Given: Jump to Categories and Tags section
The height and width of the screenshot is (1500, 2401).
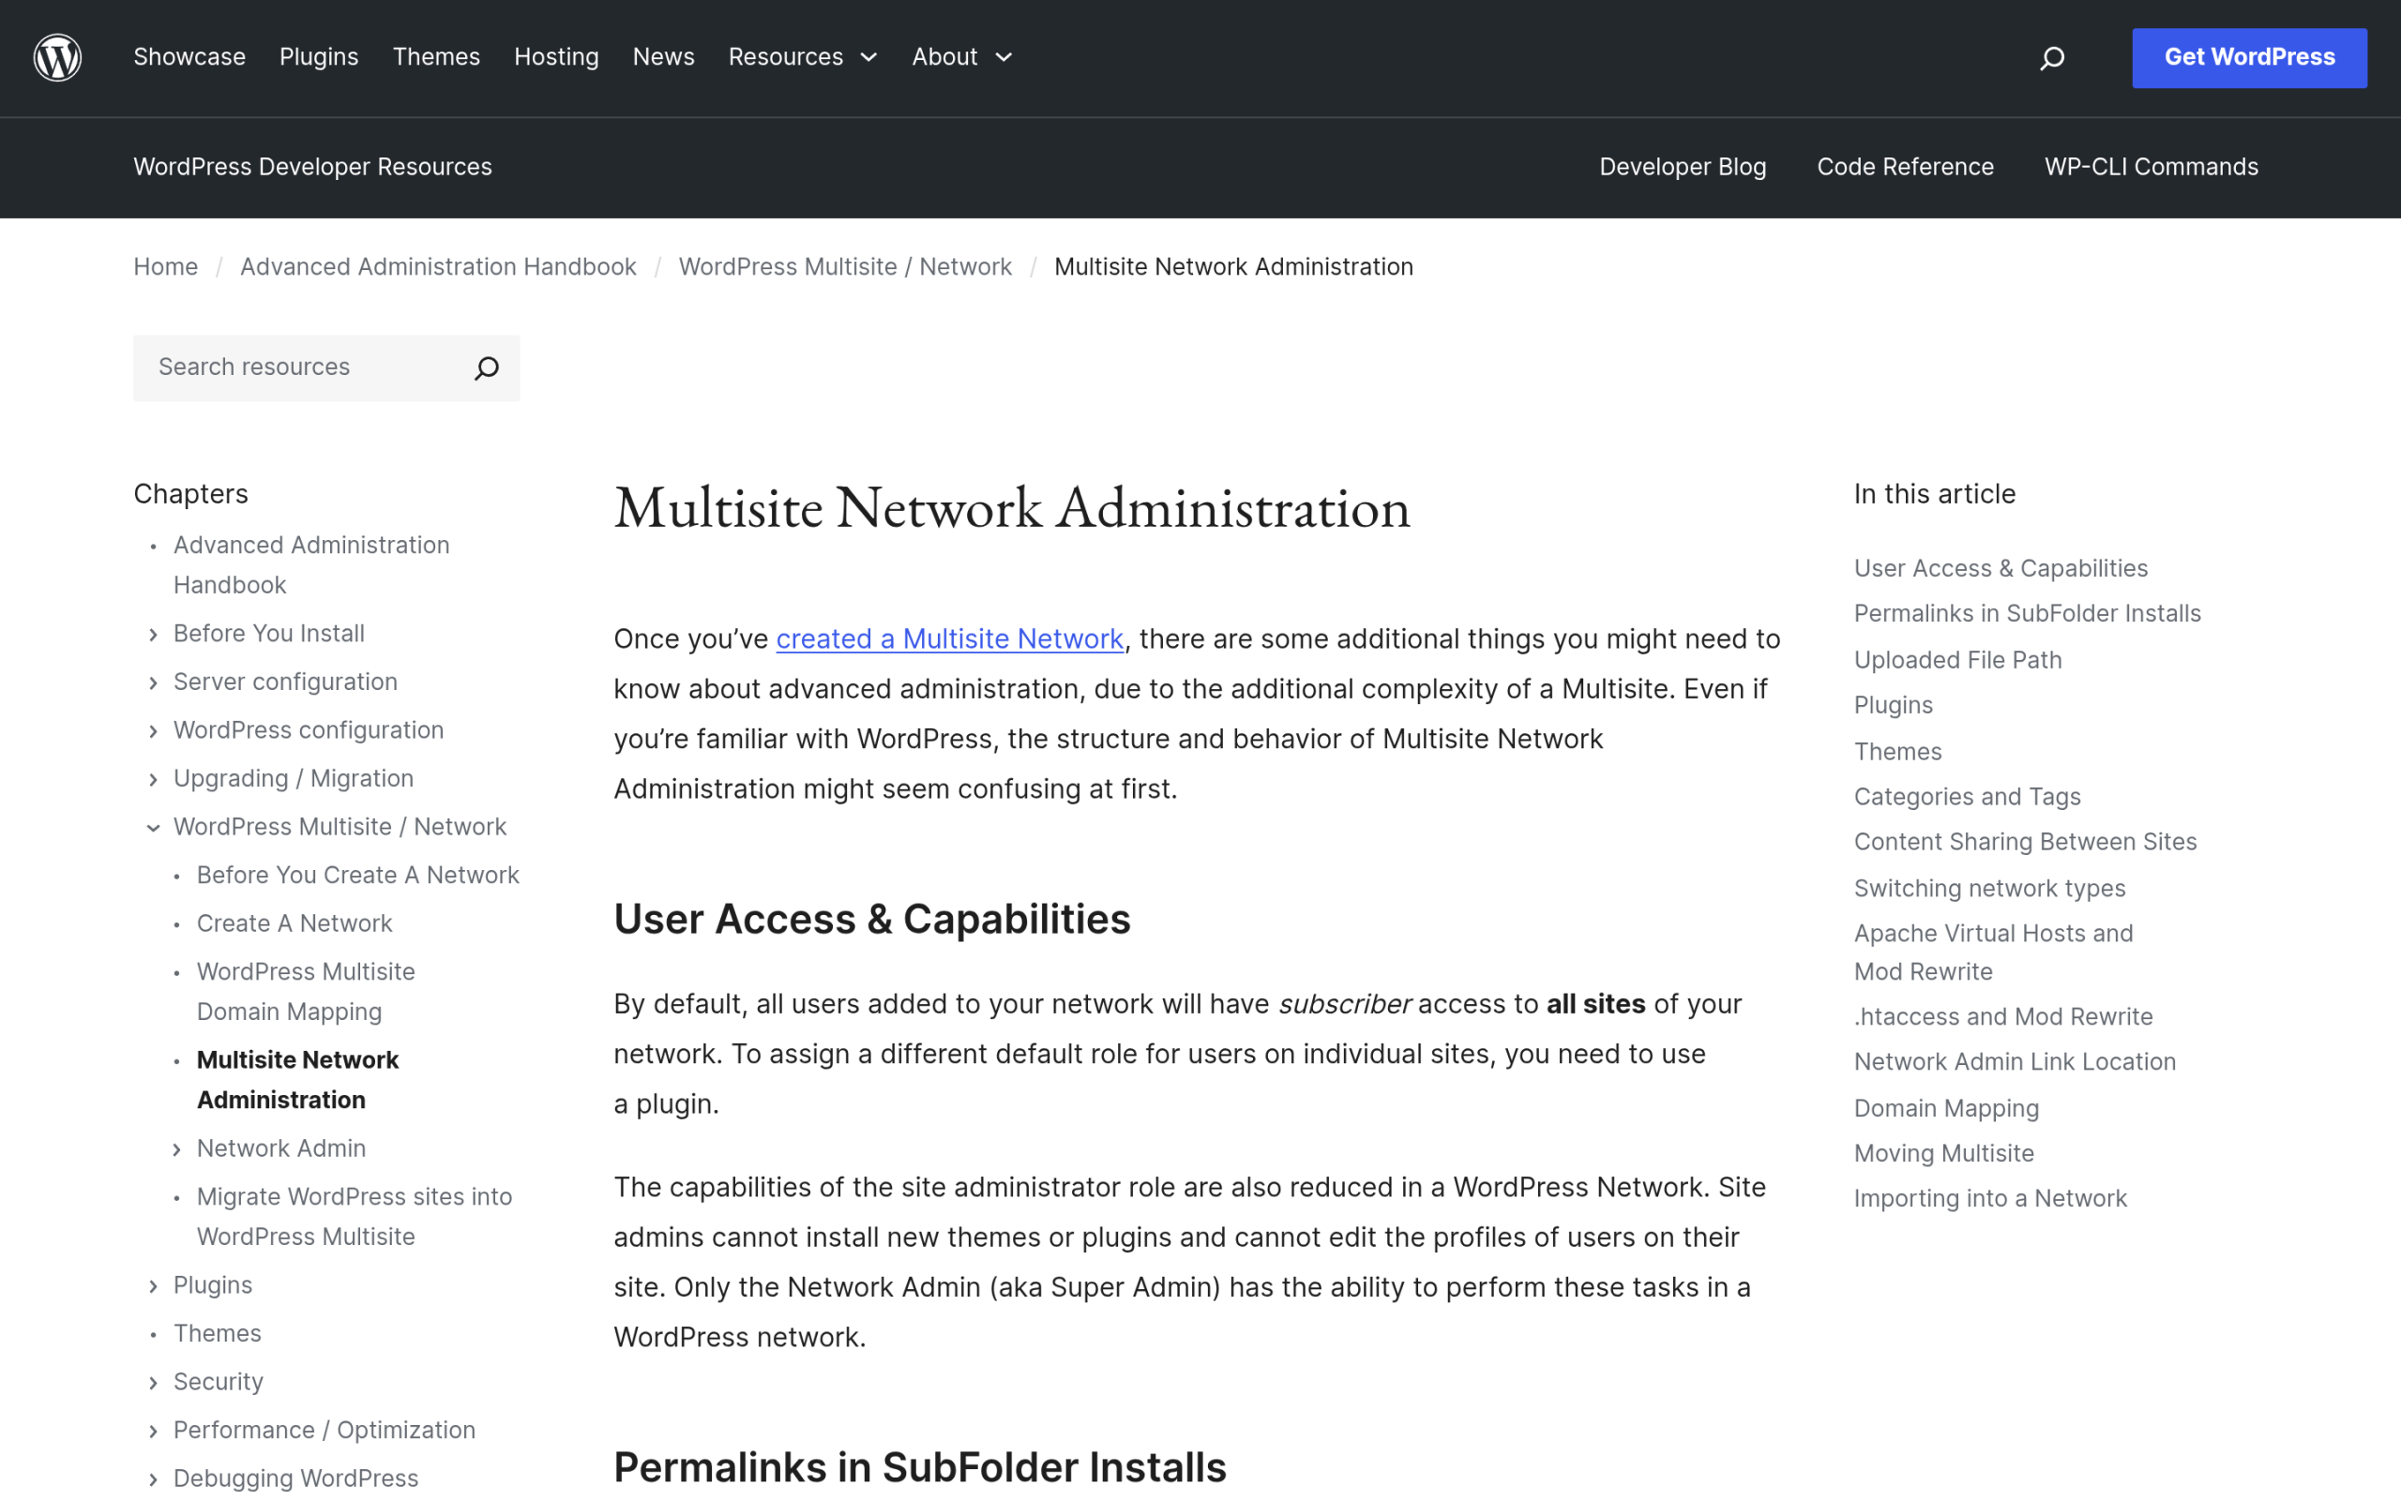Looking at the screenshot, I should (1968, 797).
